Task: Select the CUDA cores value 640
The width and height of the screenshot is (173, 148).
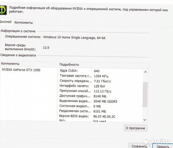Action: [97, 71]
